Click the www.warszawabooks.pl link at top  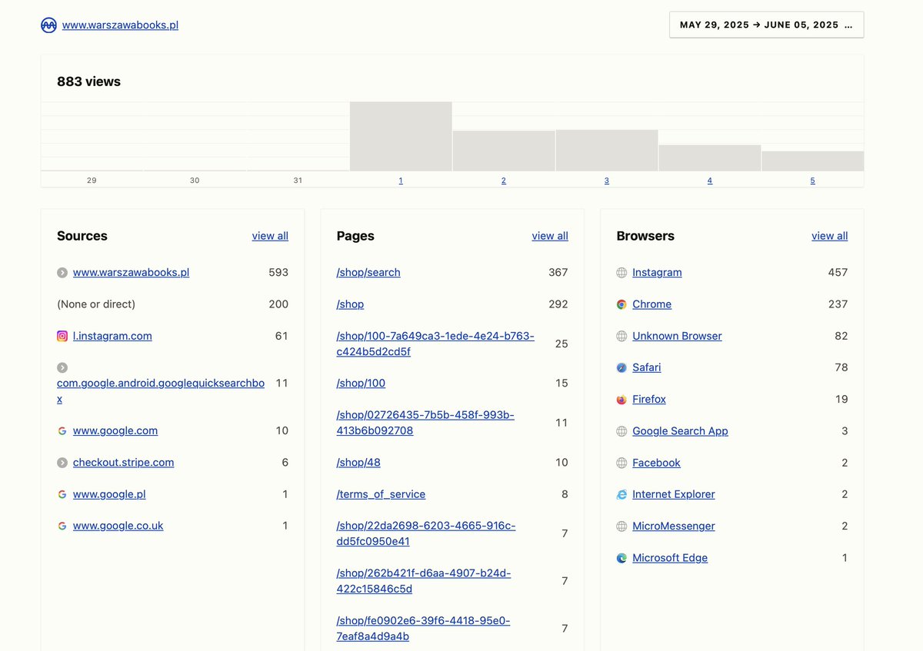point(119,24)
